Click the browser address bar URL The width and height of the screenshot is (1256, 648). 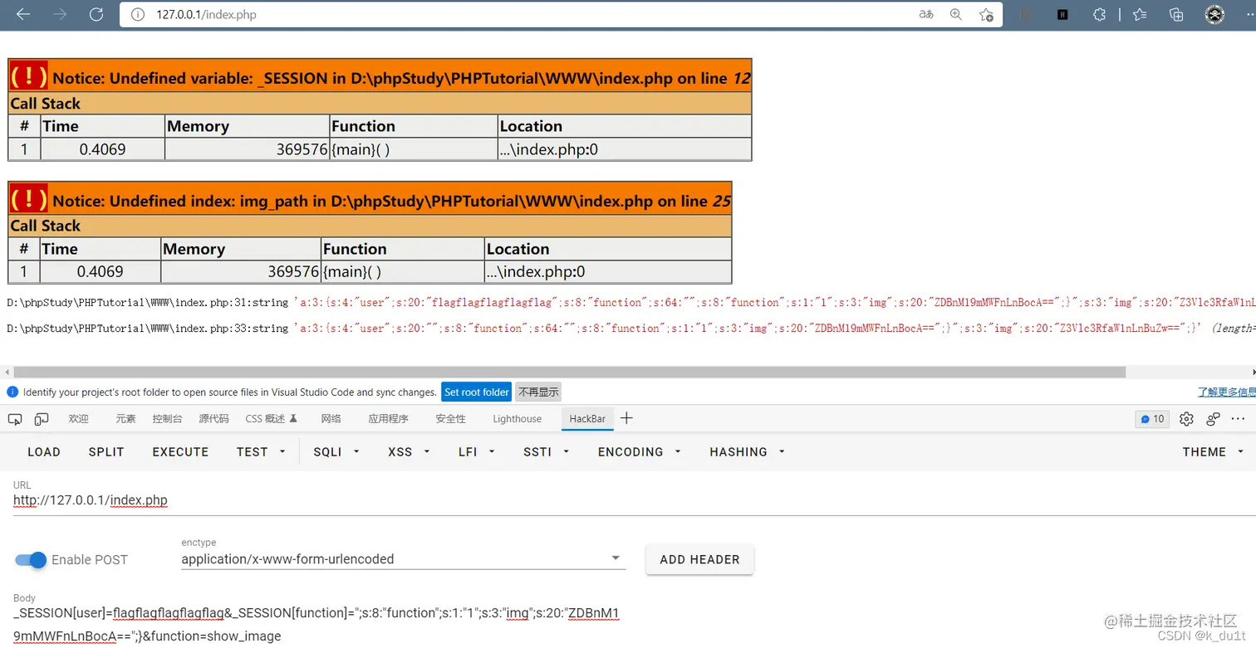[x=206, y=15]
